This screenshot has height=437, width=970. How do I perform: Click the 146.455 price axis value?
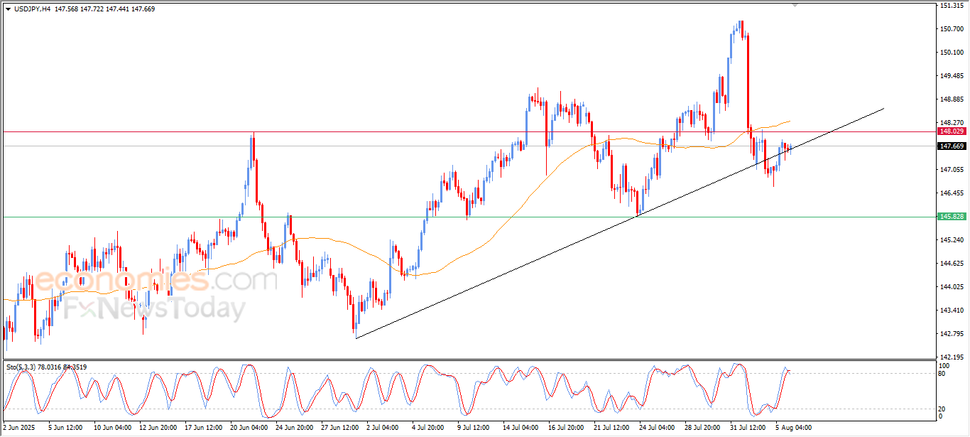click(x=951, y=193)
